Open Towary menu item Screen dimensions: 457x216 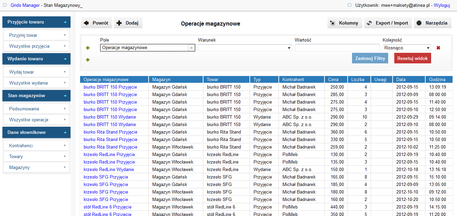point(37,156)
